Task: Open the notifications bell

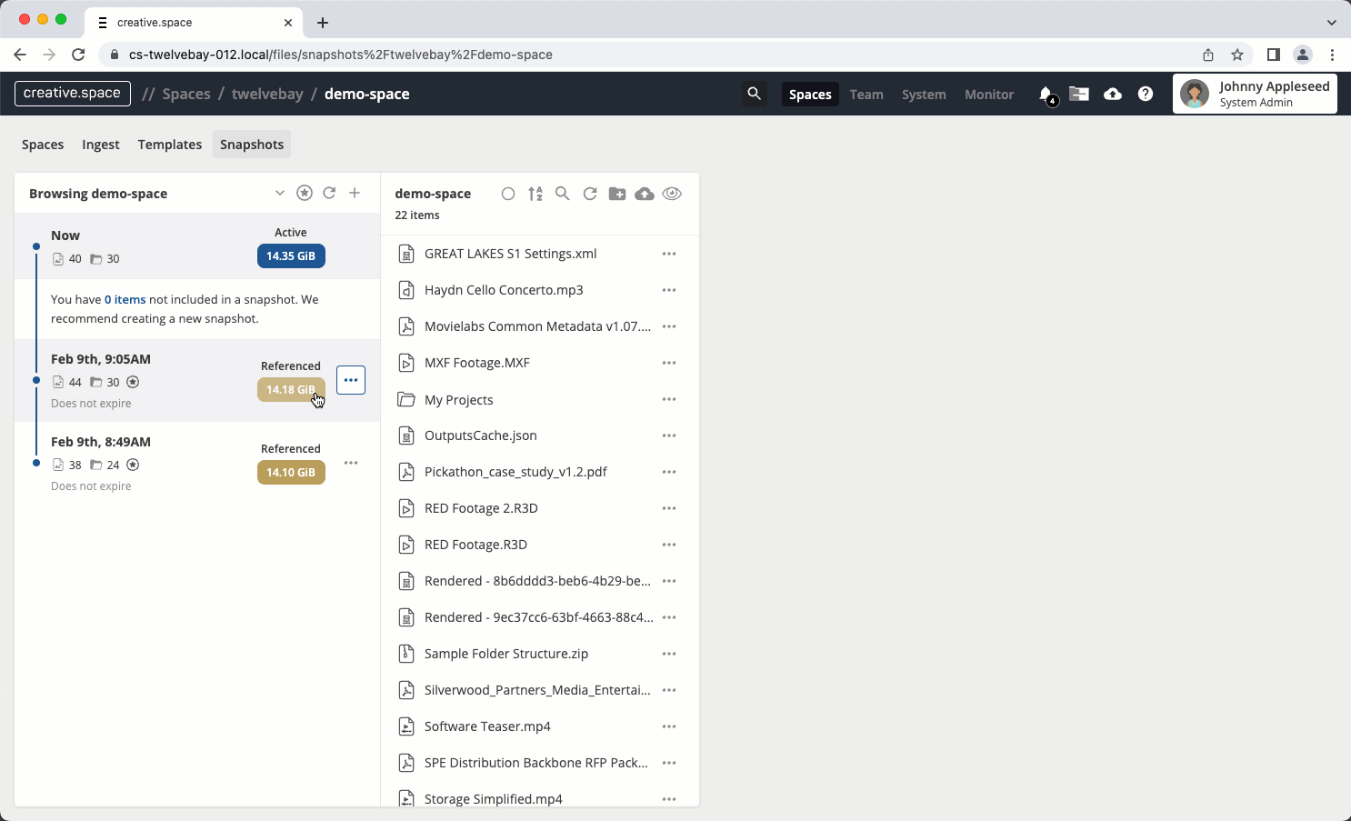Action: pyautogui.click(x=1046, y=94)
